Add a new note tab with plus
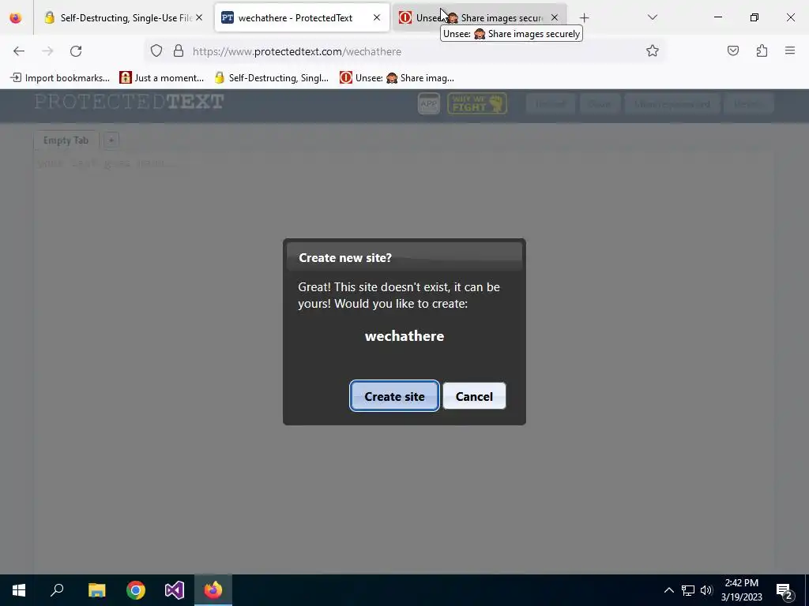Image resolution: width=809 pixels, height=606 pixels. pos(111,140)
